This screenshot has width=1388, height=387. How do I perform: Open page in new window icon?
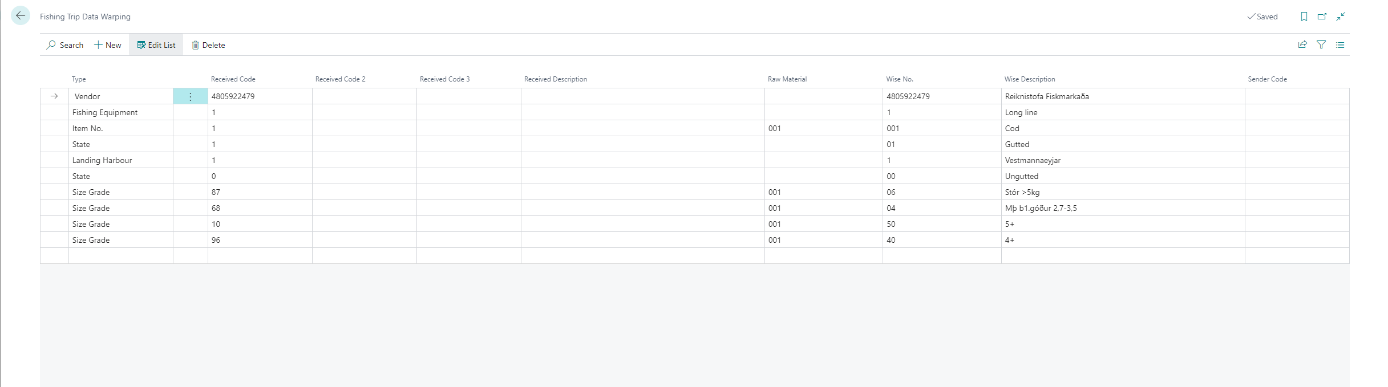[x=1322, y=17]
